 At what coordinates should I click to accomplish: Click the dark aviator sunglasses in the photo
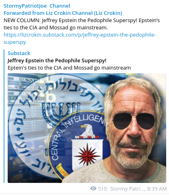(134, 120)
